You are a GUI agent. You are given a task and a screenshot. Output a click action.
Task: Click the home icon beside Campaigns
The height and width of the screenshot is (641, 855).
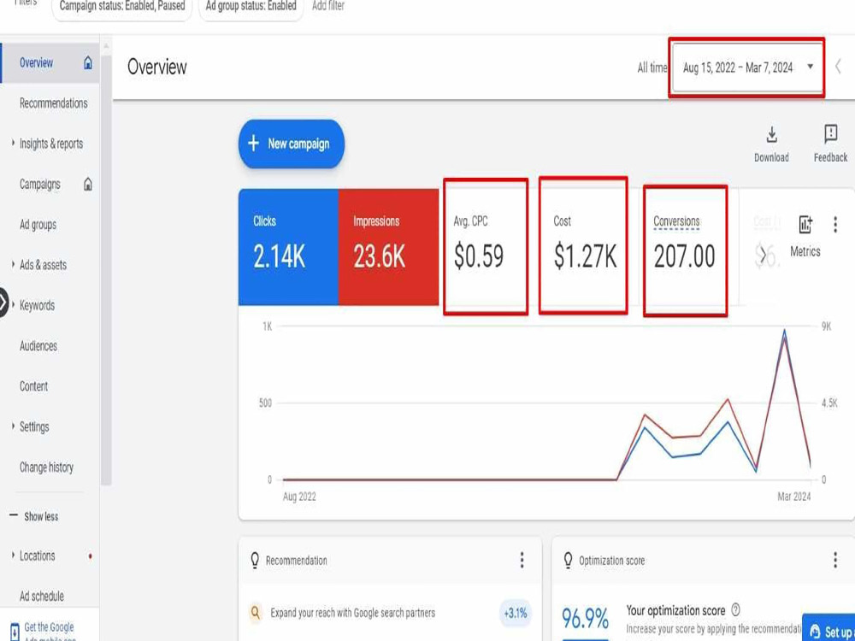click(x=88, y=185)
